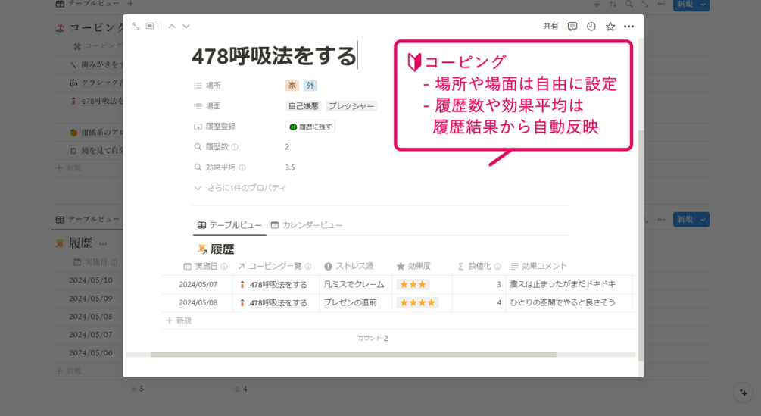Viewport: 761px width, 416px height.
Task: Click 新規 button in top background view
Action: [x=685, y=5]
